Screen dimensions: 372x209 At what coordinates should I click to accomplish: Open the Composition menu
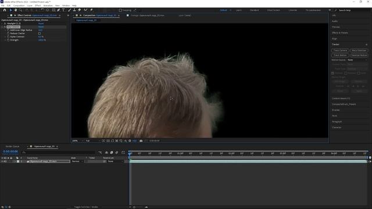(19, 5)
